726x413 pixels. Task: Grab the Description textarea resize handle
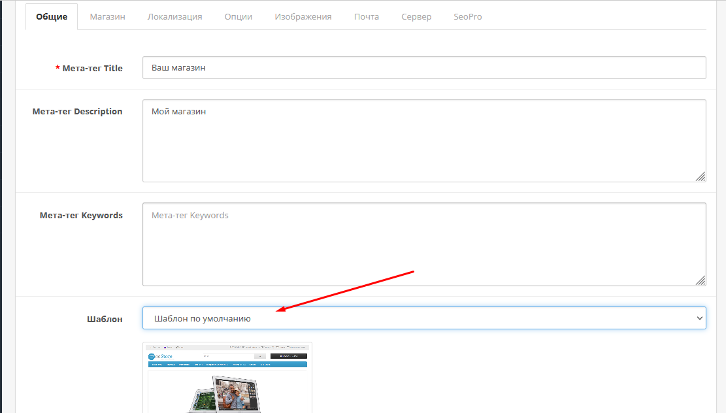pyautogui.click(x=701, y=176)
